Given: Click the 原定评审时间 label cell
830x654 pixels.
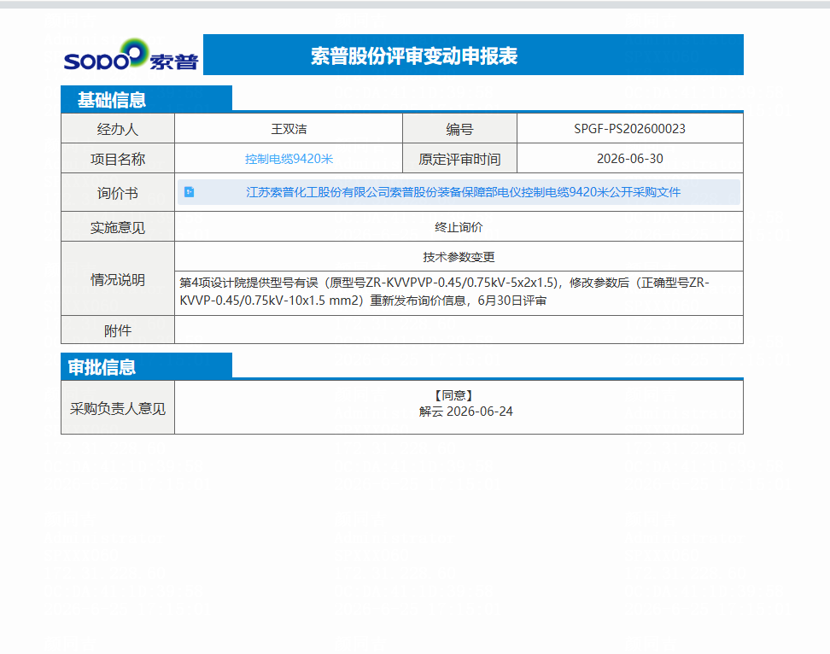Looking at the screenshot, I should [459, 159].
